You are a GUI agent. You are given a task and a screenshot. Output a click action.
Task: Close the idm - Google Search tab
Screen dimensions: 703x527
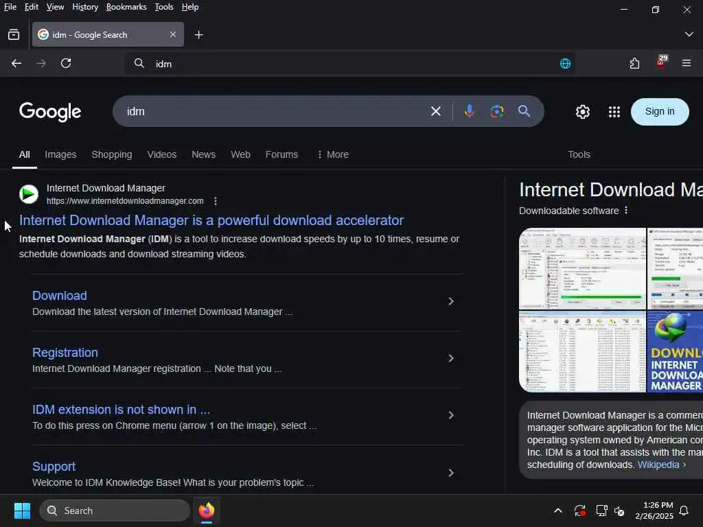click(172, 34)
